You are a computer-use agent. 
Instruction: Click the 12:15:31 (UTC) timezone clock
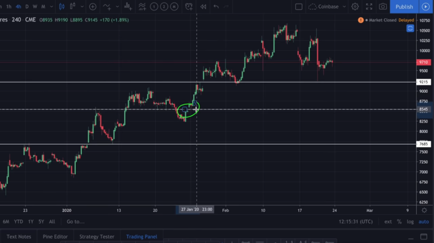(x=356, y=222)
